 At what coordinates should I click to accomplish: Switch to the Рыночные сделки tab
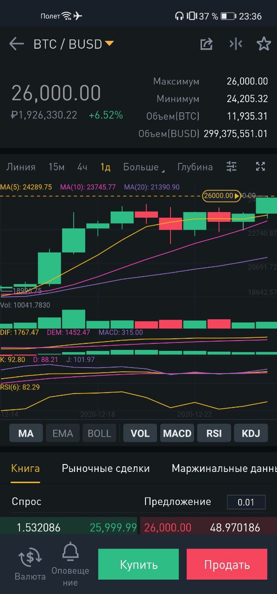106,468
